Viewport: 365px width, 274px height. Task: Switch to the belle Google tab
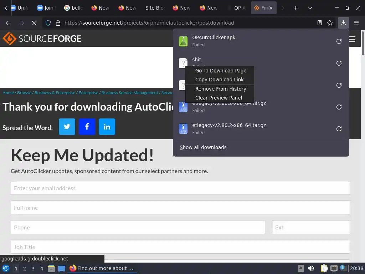coord(73,8)
